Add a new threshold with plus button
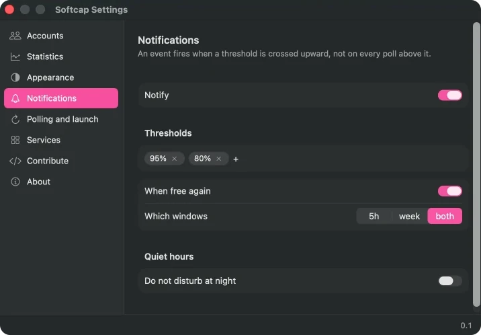Image resolution: width=481 pixels, height=335 pixels. [236, 159]
